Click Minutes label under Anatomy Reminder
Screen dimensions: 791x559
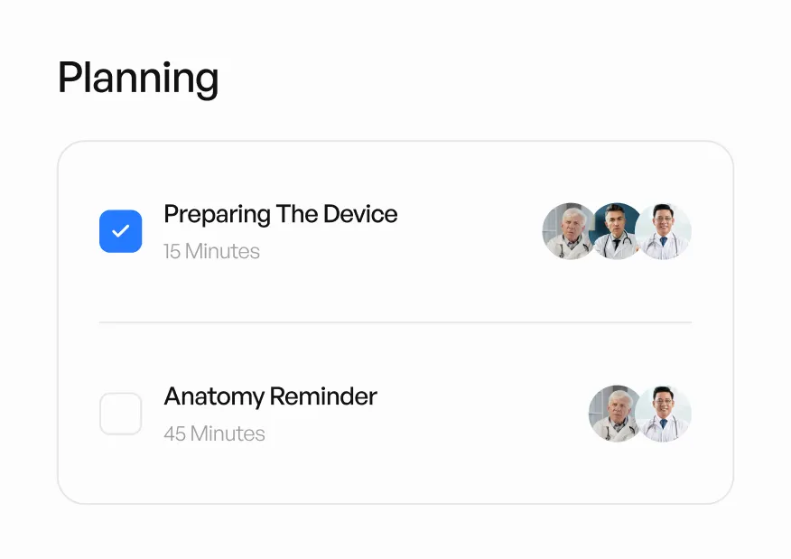pos(228,434)
